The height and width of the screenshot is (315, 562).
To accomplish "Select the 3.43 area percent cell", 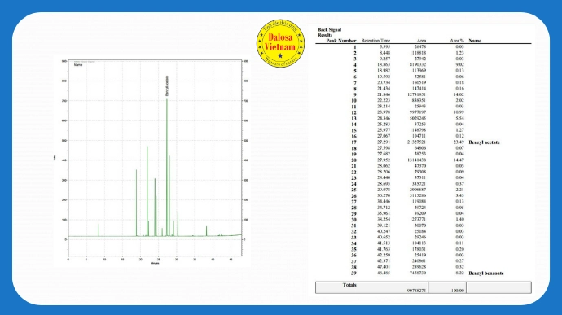I will 460,195.
